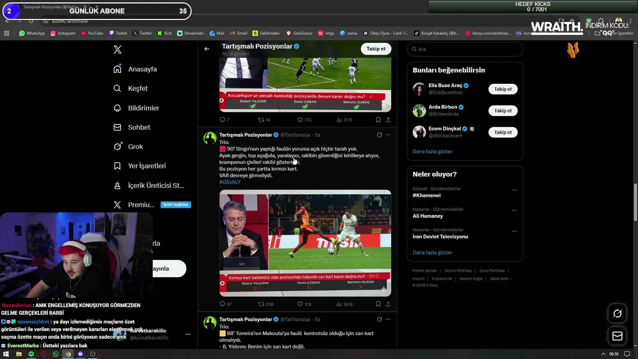Open the WhatsApp bookmark
The height and width of the screenshot is (359, 638).
click(x=32, y=33)
